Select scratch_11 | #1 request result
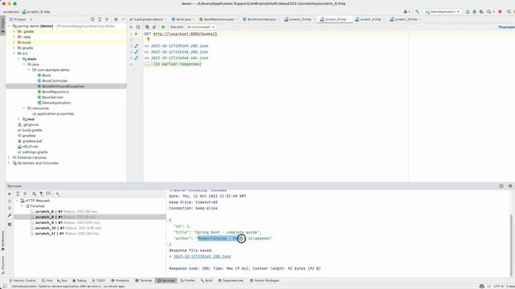Screen dimensions: 515x289 click(x=64, y=234)
